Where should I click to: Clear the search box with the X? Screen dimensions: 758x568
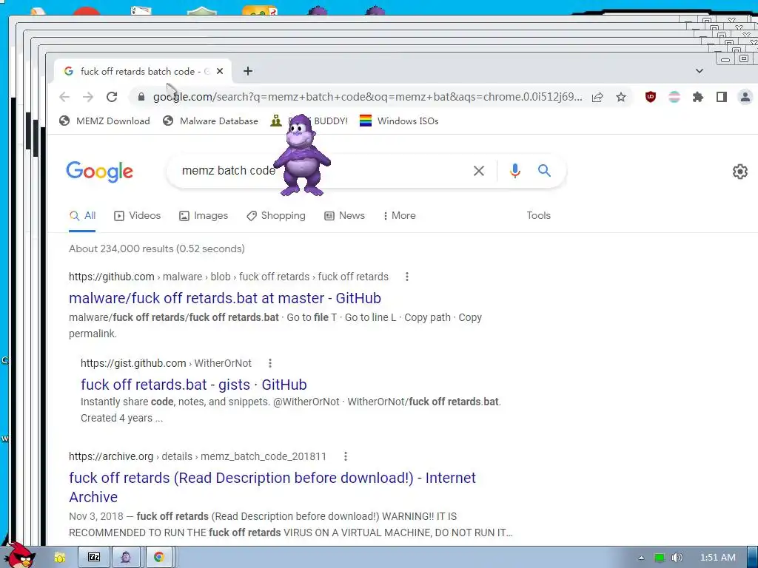click(x=479, y=171)
